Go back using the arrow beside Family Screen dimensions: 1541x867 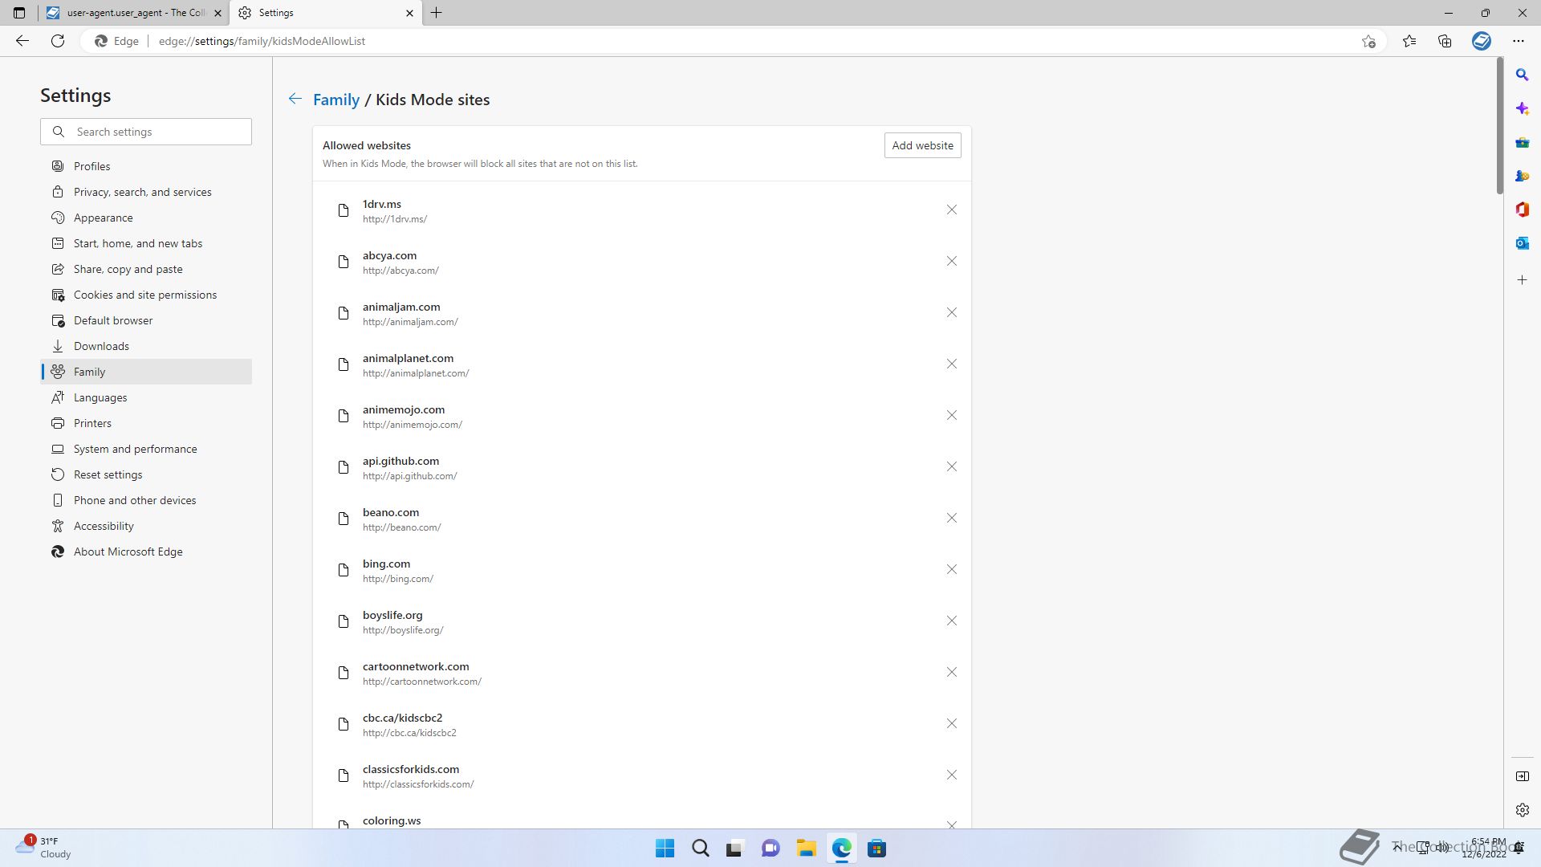point(295,99)
